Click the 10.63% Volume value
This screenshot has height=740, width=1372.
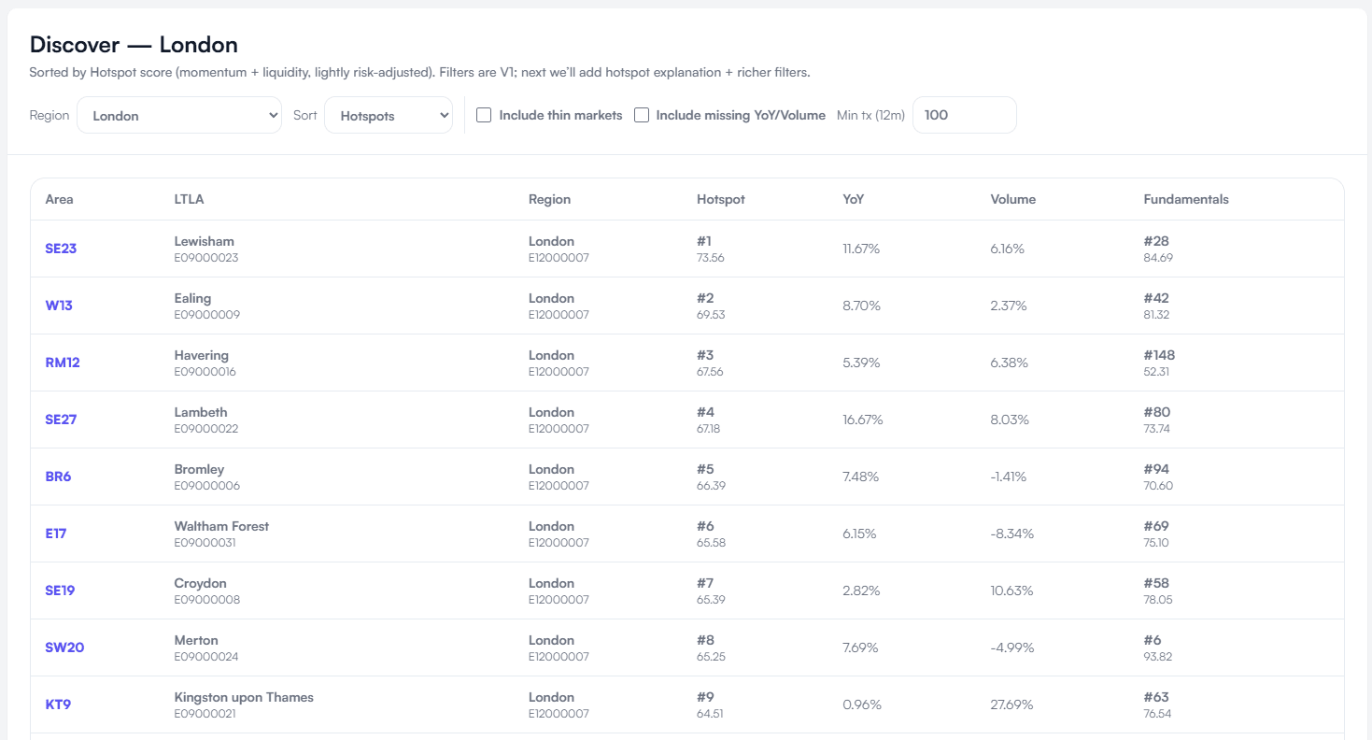pos(1011,591)
